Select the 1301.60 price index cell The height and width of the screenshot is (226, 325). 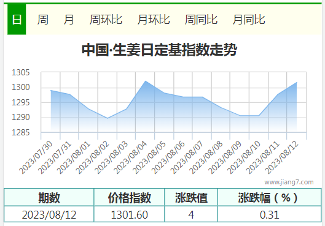pyautogui.click(x=130, y=214)
